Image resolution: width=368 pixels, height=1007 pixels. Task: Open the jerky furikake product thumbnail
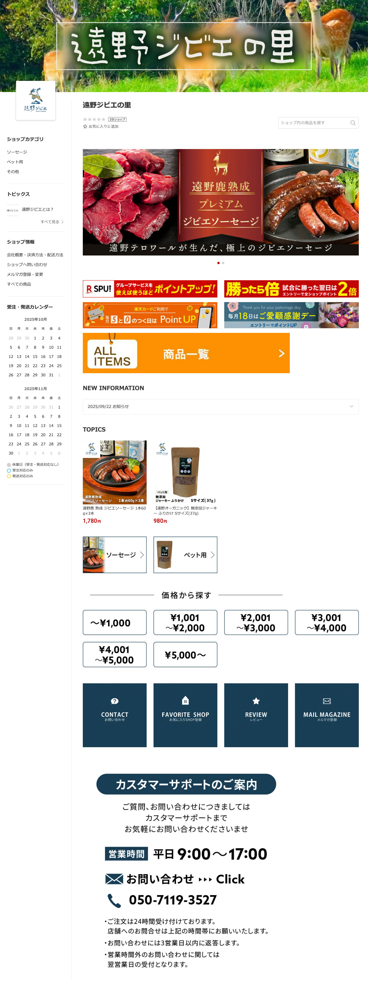click(185, 472)
